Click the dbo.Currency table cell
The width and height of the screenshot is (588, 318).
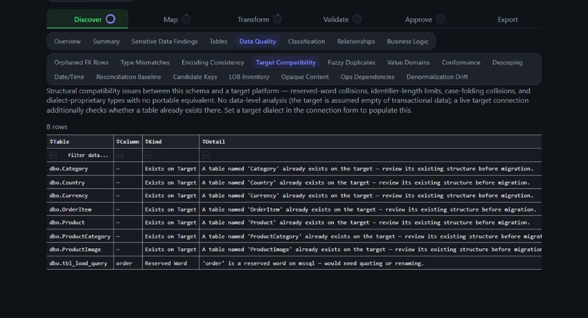coord(80,196)
